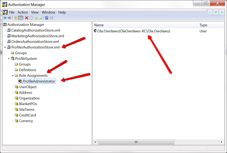Click the Up One Level folder icon

(16, 18)
